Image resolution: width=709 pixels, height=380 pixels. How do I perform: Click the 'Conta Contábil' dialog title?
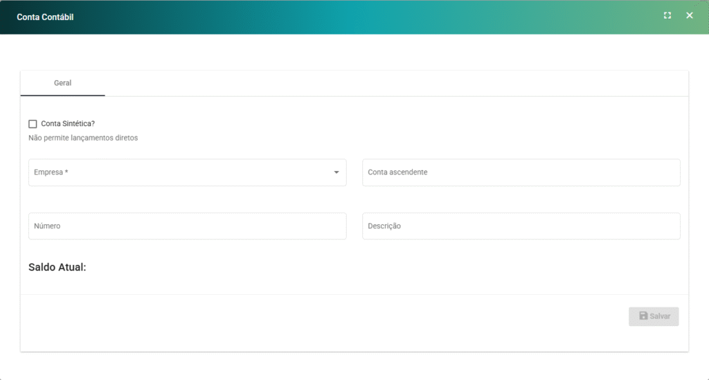coord(45,17)
